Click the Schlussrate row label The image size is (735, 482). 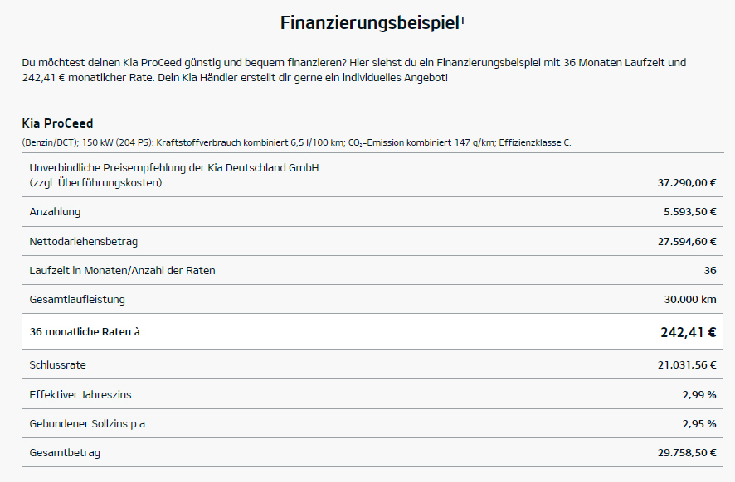pos(58,365)
